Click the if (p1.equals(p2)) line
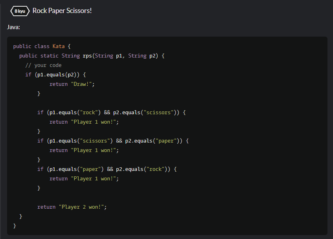The height and width of the screenshot is (239, 333). pyautogui.click(x=55, y=75)
